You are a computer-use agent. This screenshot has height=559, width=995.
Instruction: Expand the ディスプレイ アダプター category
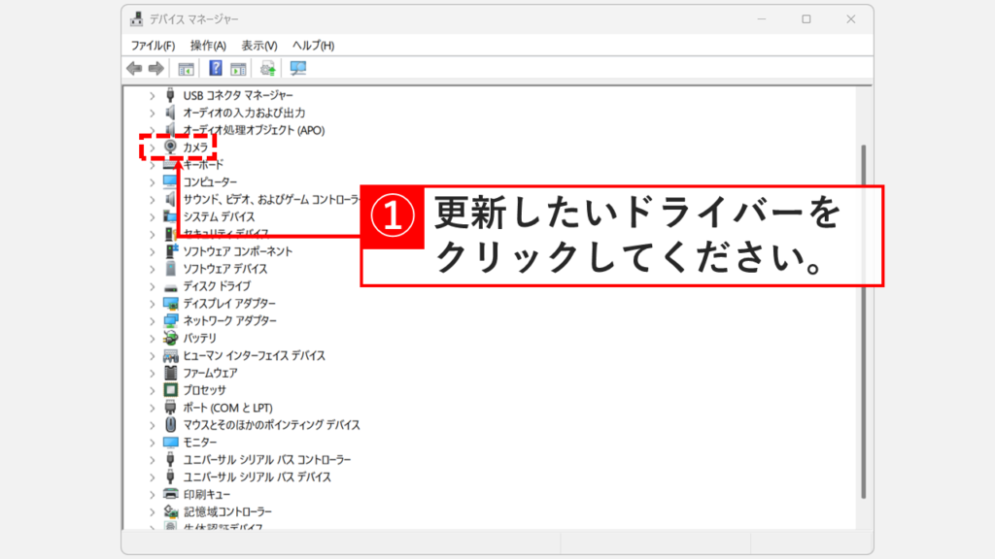tap(151, 303)
